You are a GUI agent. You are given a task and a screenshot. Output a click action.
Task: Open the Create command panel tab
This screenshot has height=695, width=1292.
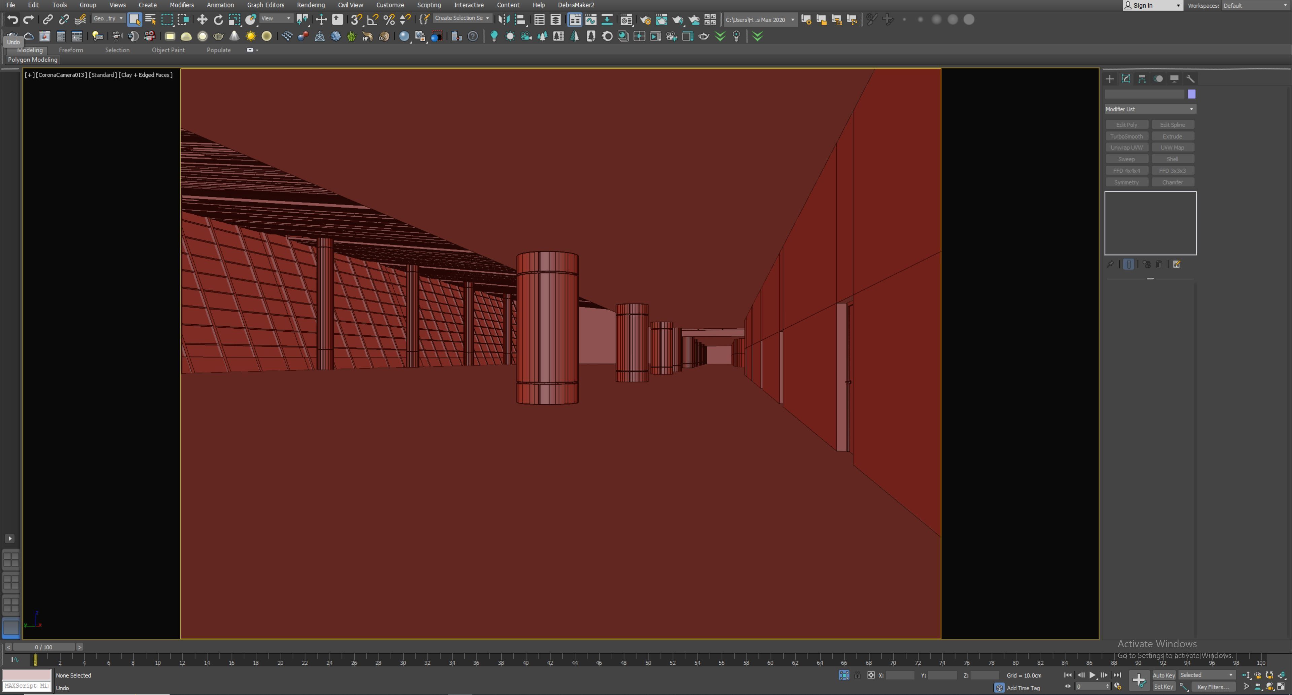pyautogui.click(x=1109, y=79)
